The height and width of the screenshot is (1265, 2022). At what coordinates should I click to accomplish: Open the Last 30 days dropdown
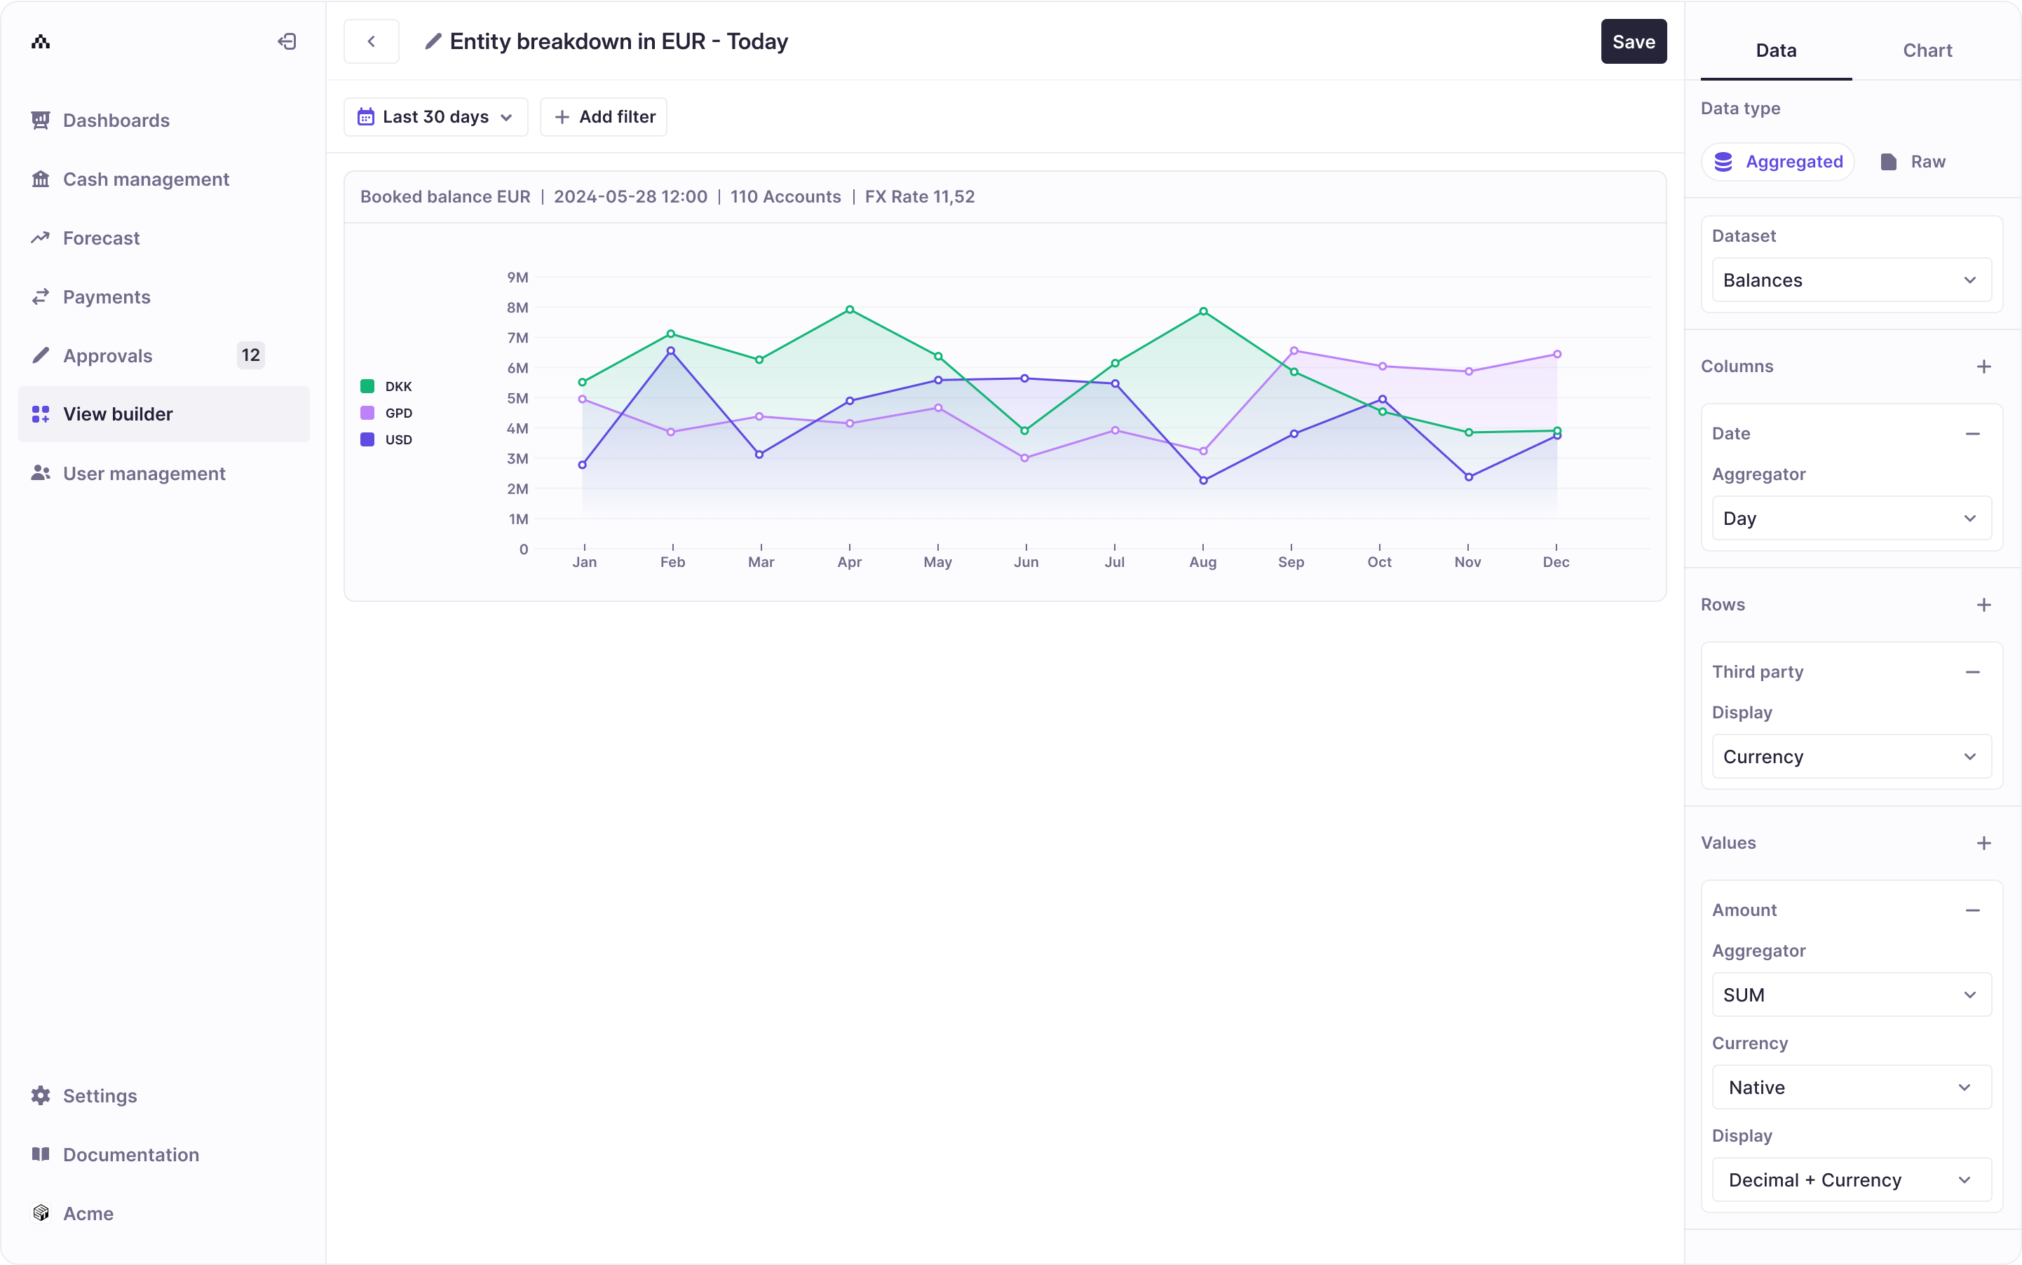coord(435,117)
